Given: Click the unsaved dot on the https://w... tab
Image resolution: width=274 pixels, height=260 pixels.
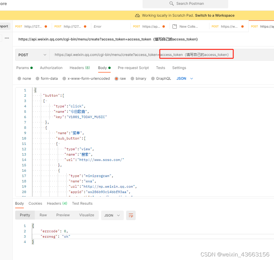Looking at the screenshot, I should pyautogui.click(x=242, y=26).
